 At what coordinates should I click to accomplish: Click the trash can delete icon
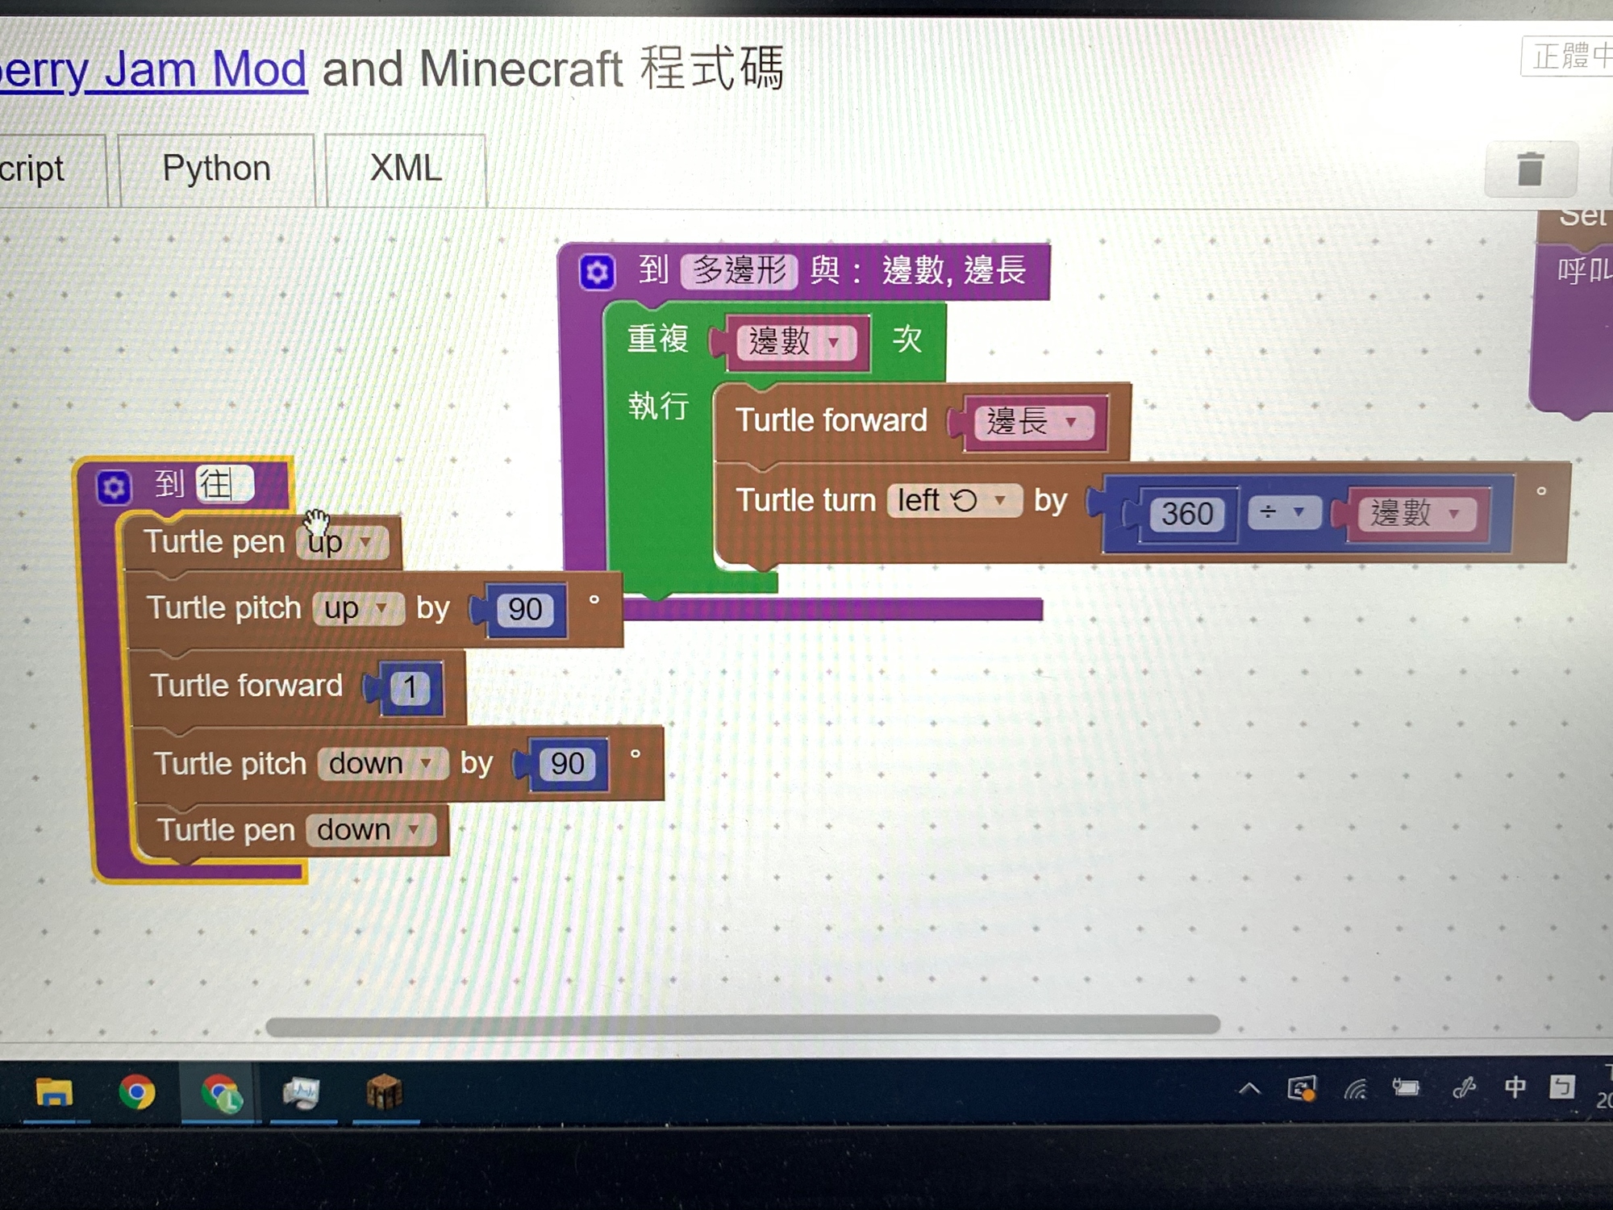1530,169
